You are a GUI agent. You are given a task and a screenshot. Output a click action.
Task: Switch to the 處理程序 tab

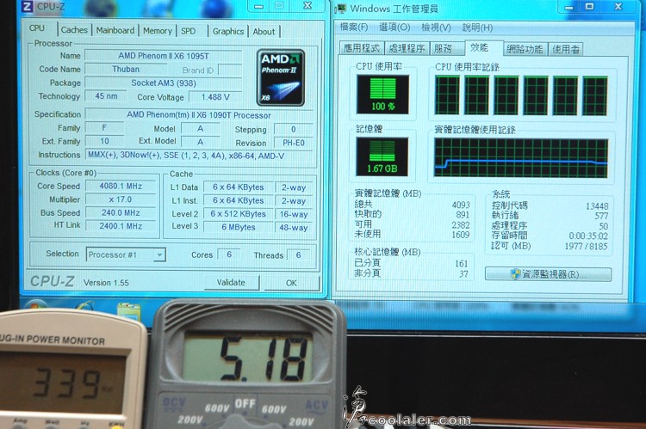(407, 48)
